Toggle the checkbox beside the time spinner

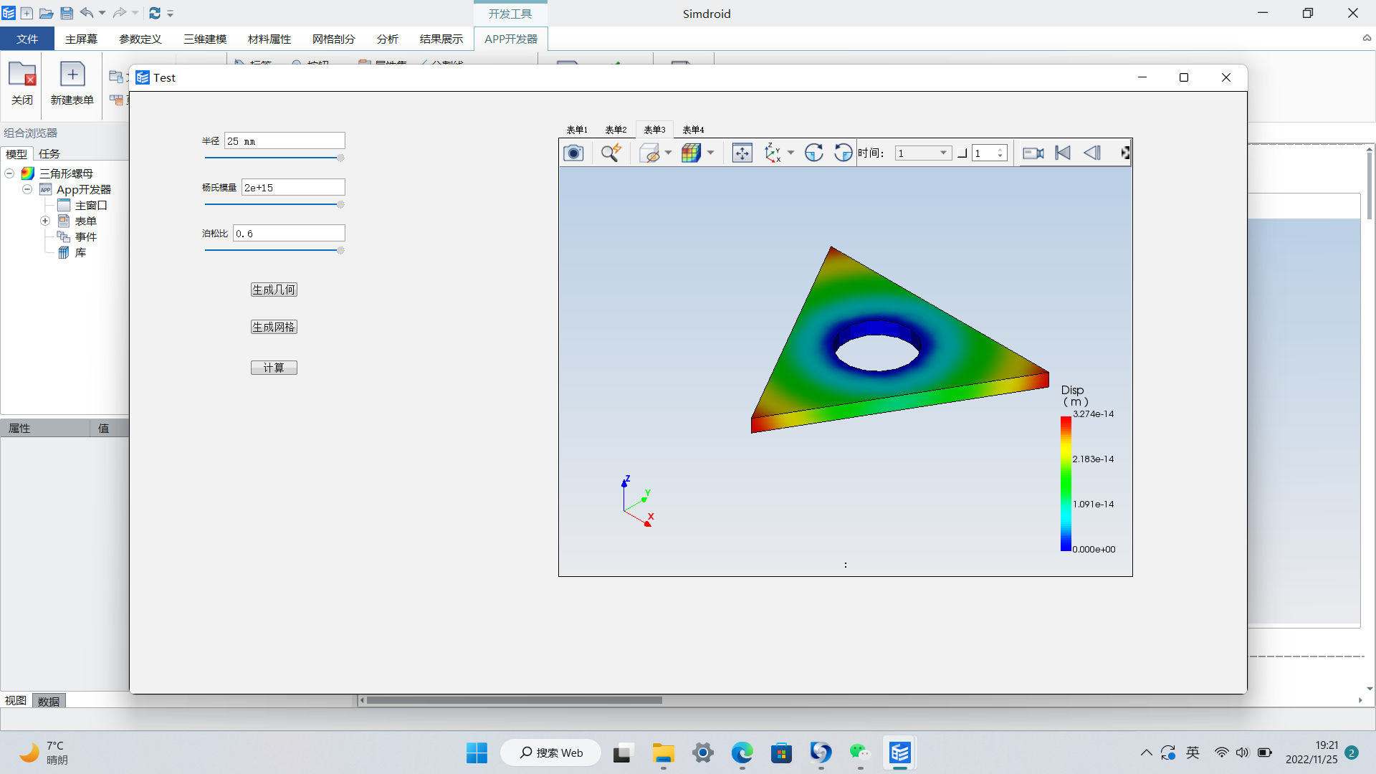tap(962, 153)
